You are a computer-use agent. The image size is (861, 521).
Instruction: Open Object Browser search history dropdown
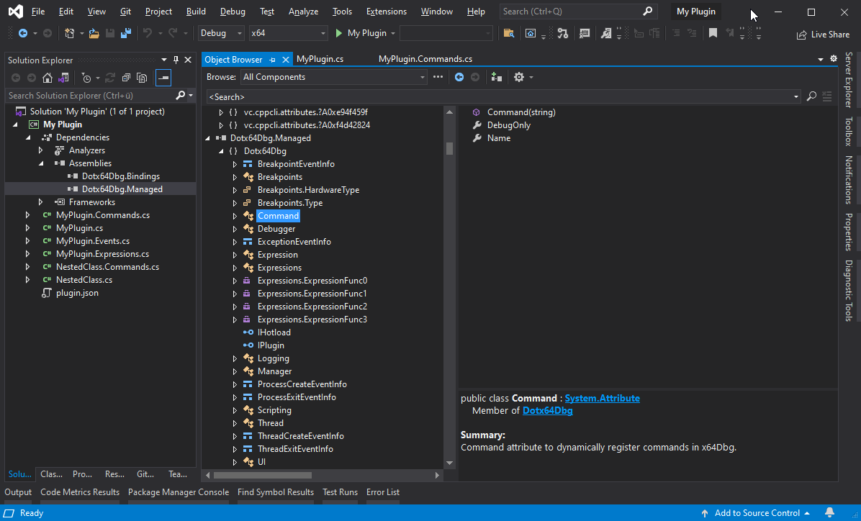pyautogui.click(x=796, y=96)
